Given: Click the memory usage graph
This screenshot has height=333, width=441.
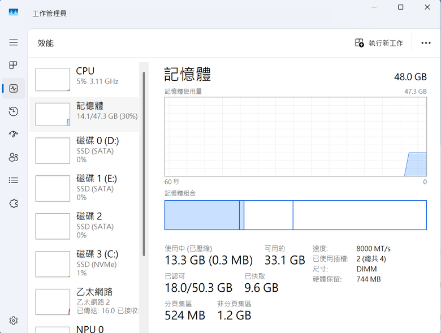Looking at the screenshot, I should (x=296, y=137).
